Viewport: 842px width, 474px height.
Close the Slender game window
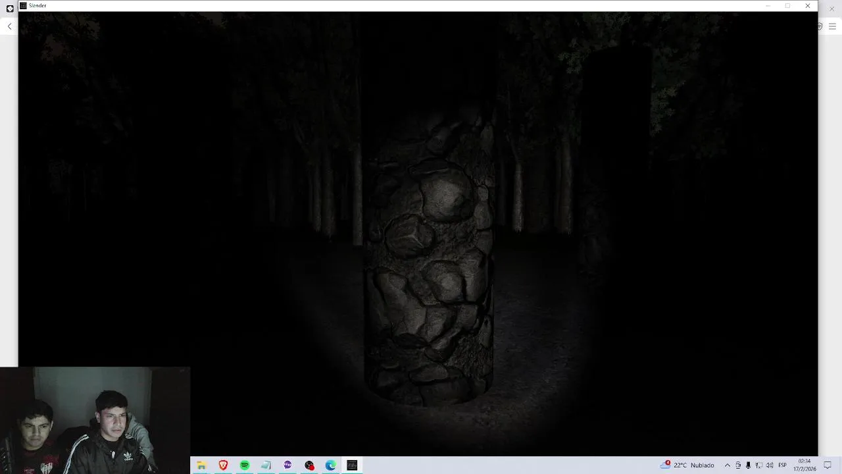coord(808,6)
